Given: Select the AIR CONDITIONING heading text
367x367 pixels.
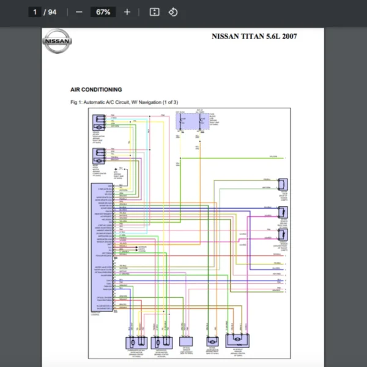Looking at the screenshot, I should tap(96, 89).
